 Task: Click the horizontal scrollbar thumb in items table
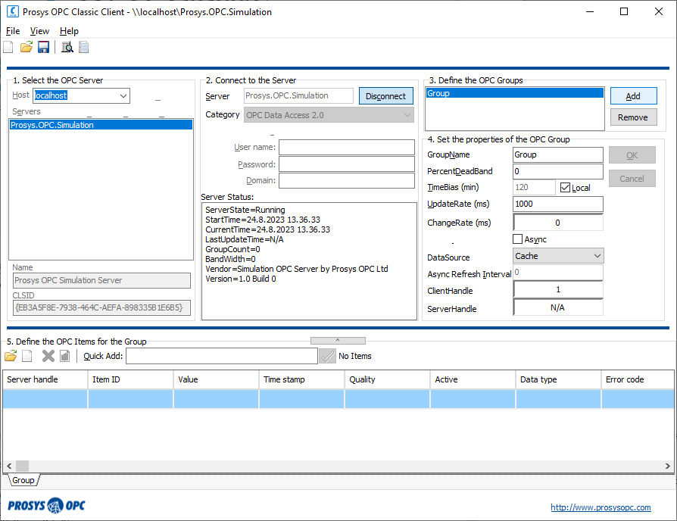[23, 466]
